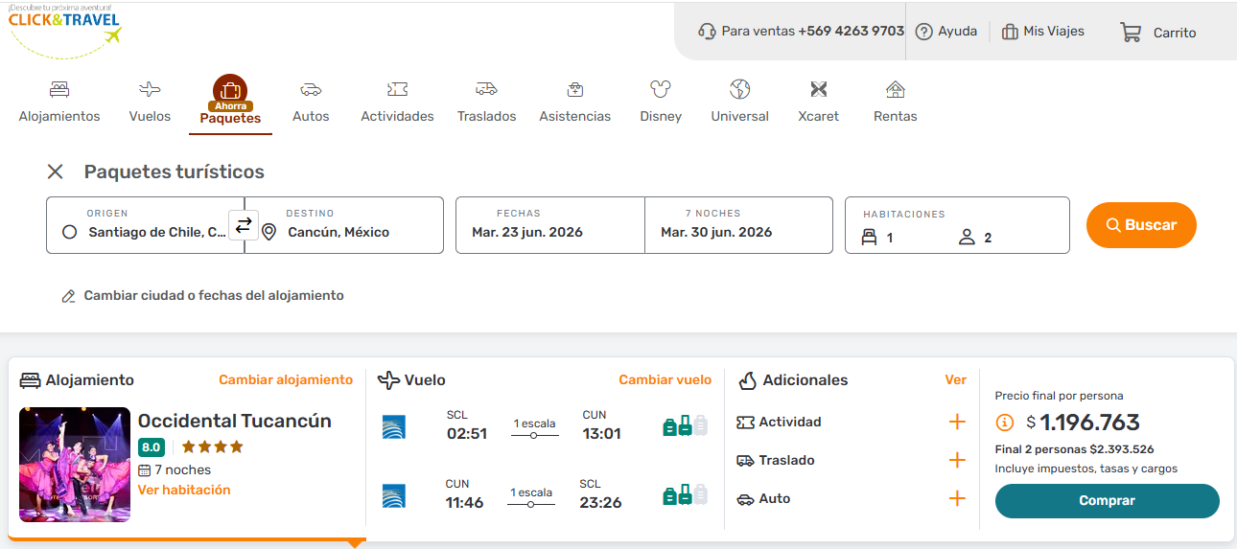The width and height of the screenshot is (1237, 549).
Task: Click the Comprar button
Action: tap(1107, 501)
